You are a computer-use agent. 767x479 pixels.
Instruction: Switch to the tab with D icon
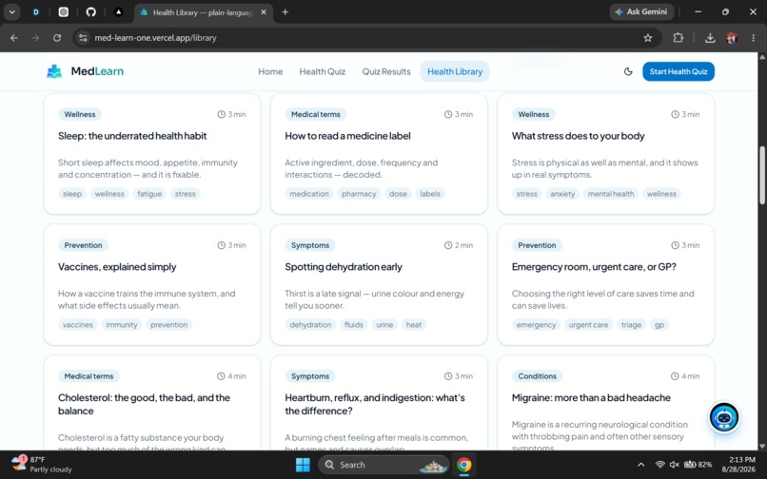click(x=36, y=12)
